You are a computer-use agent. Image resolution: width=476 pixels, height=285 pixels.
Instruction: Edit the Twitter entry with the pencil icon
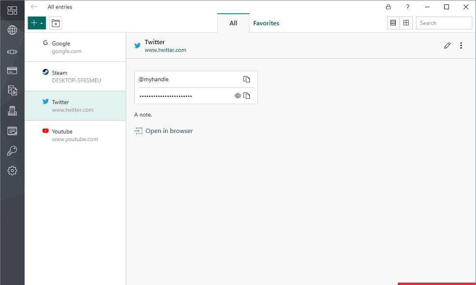(x=447, y=46)
